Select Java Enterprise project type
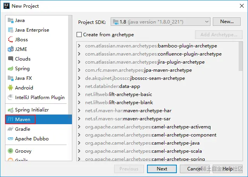 pyautogui.click(x=37, y=30)
